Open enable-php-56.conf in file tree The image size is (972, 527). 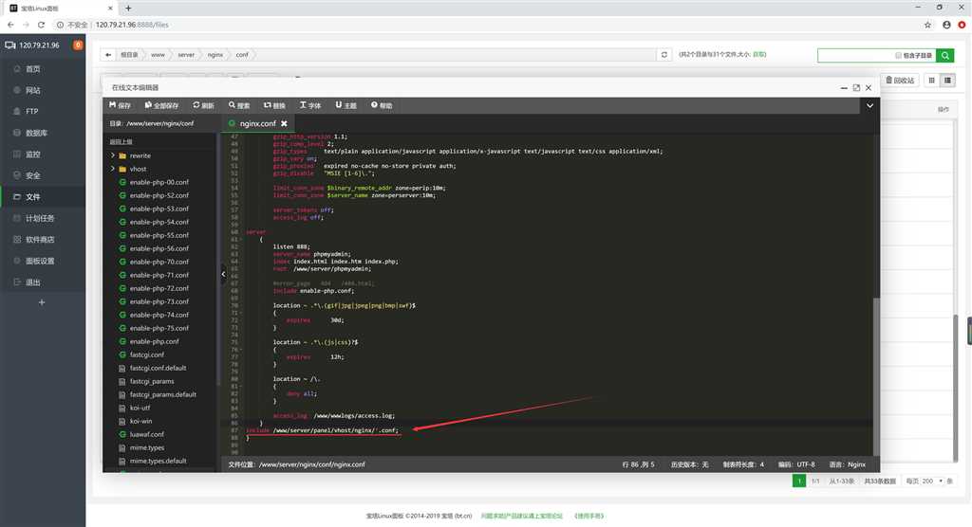159,248
